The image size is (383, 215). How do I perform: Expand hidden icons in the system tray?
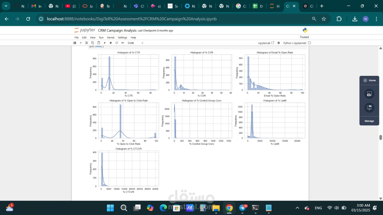[x=297, y=208]
